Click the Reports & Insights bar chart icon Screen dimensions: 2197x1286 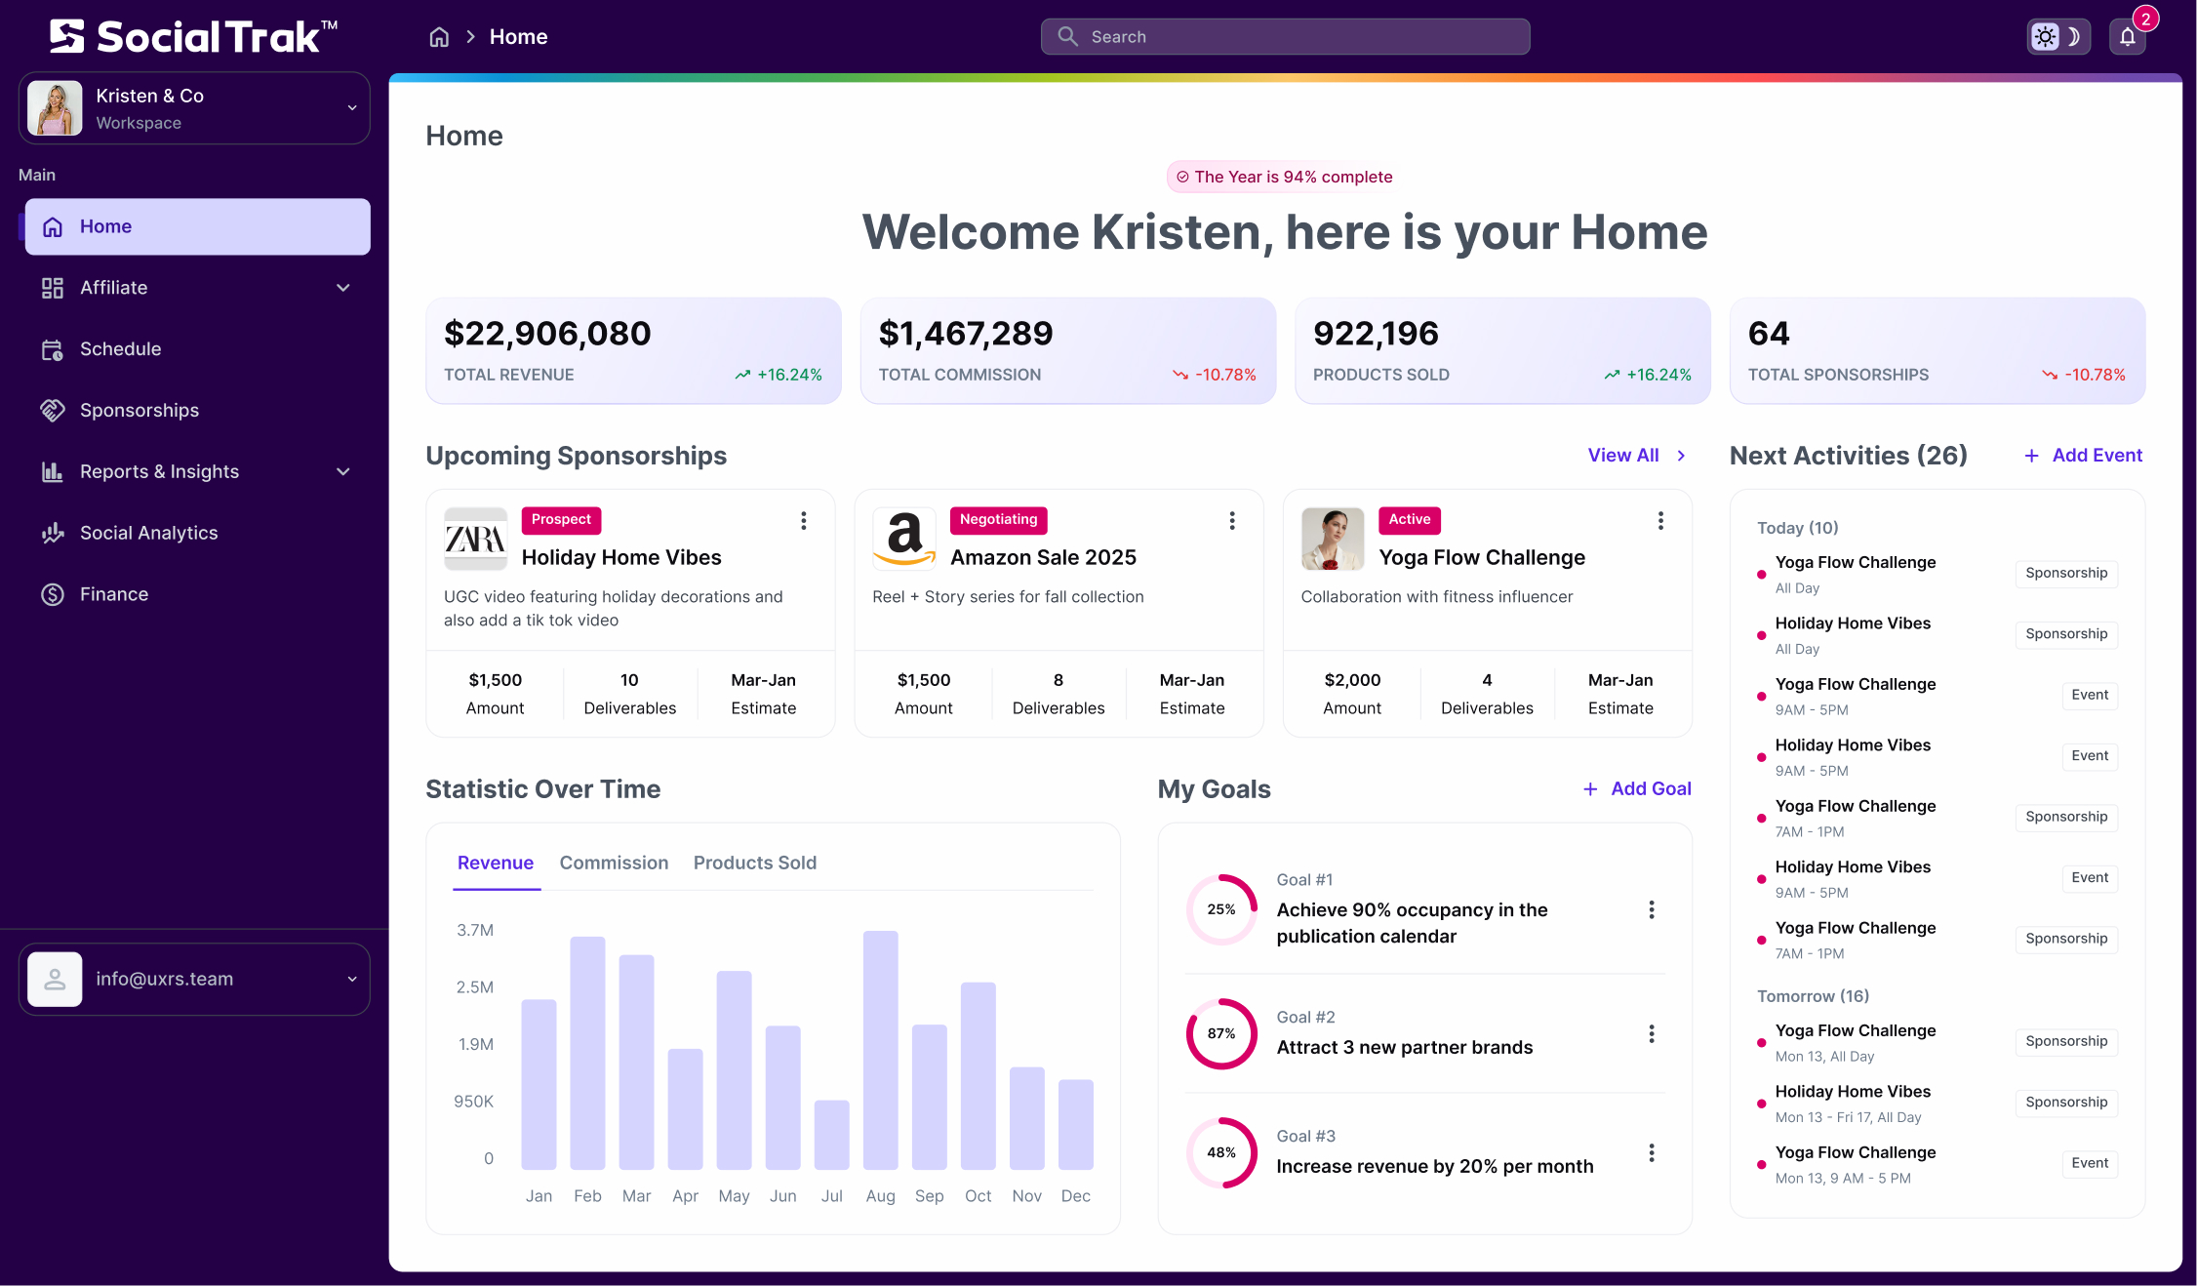click(53, 472)
